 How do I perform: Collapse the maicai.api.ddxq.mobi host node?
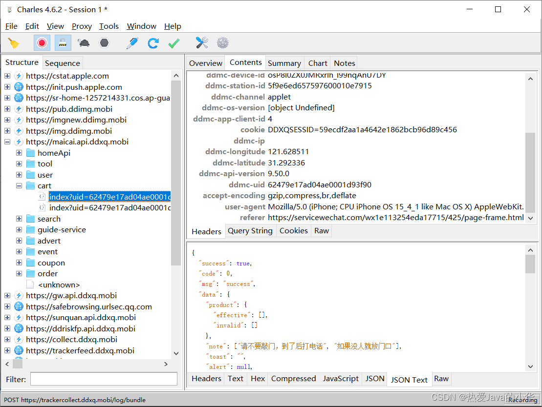pyautogui.click(x=7, y=142)
